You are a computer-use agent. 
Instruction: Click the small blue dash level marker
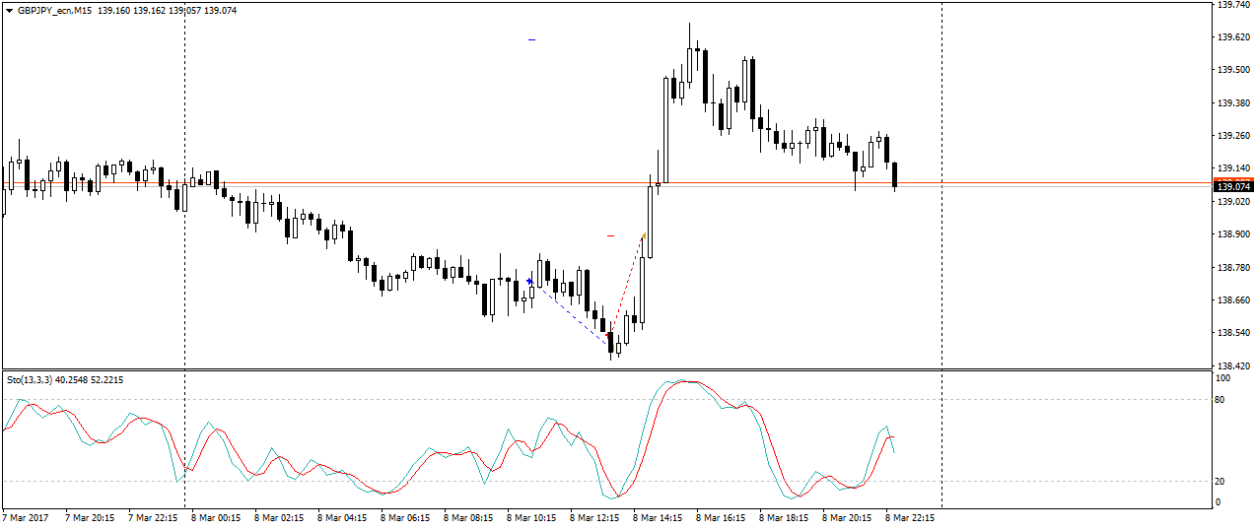pos(531,39)
